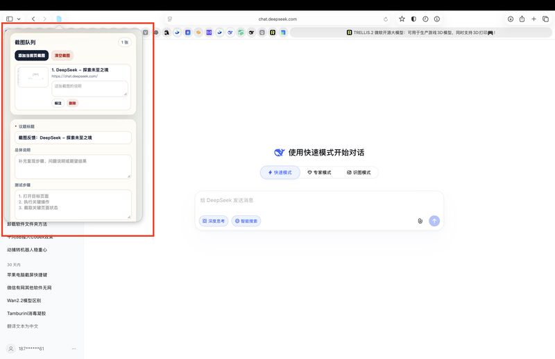
Task: Toggle the Safari sidebar button
Action: click(x=10, y=19)
